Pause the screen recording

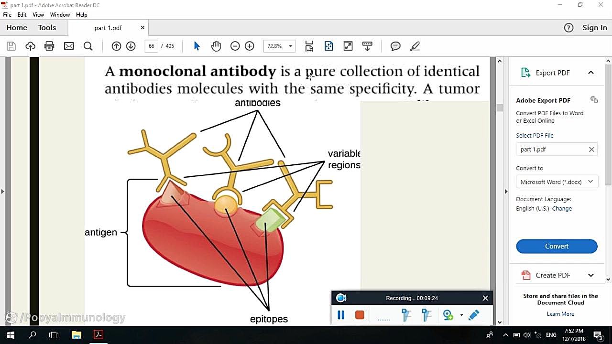pyautogui.click(x=341, y=315)
